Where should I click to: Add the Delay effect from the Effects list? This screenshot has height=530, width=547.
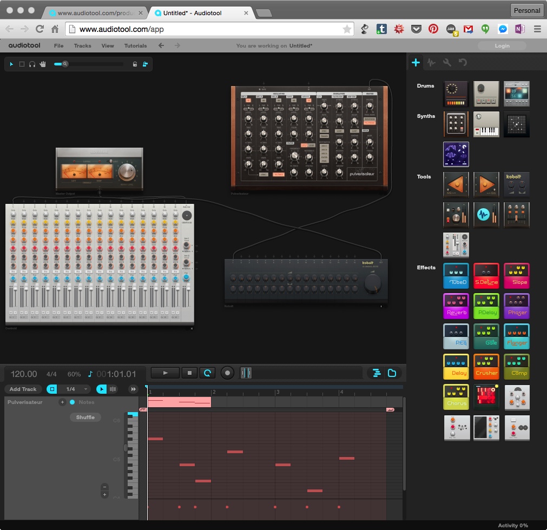point(456,366)
